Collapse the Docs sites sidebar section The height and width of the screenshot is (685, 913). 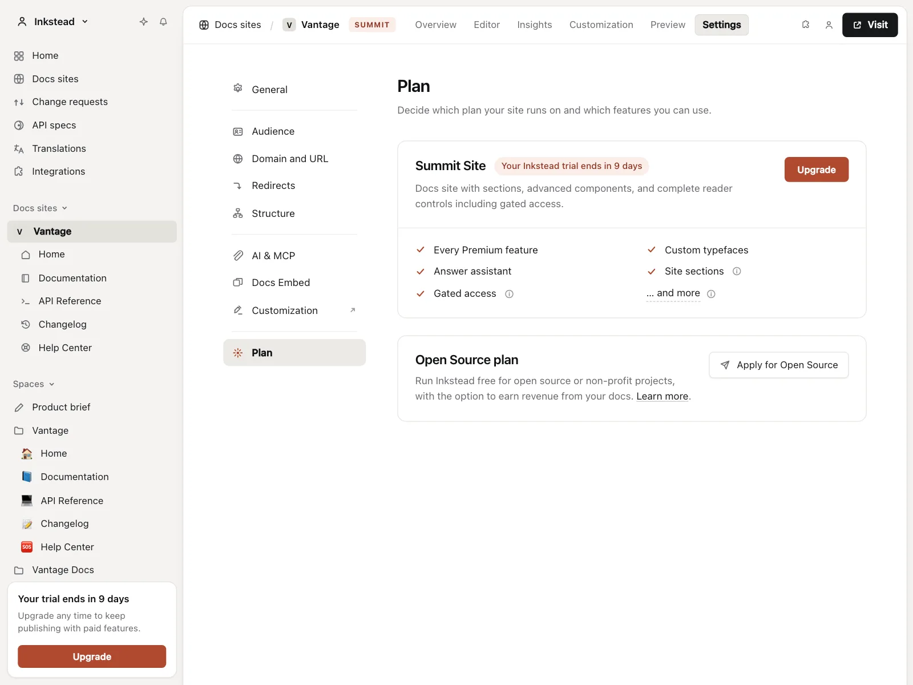(x=41, y=208)
